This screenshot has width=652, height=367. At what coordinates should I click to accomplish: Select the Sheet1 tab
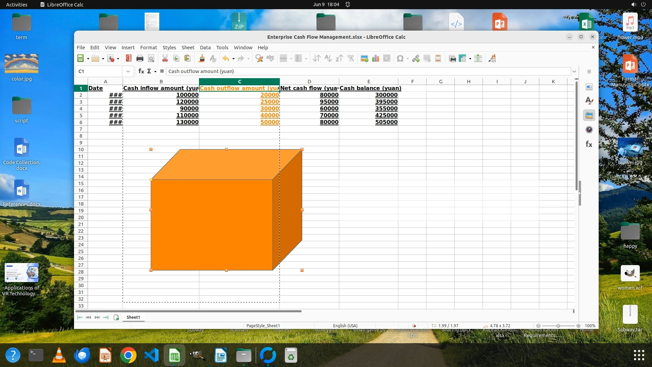click(133, 317)
